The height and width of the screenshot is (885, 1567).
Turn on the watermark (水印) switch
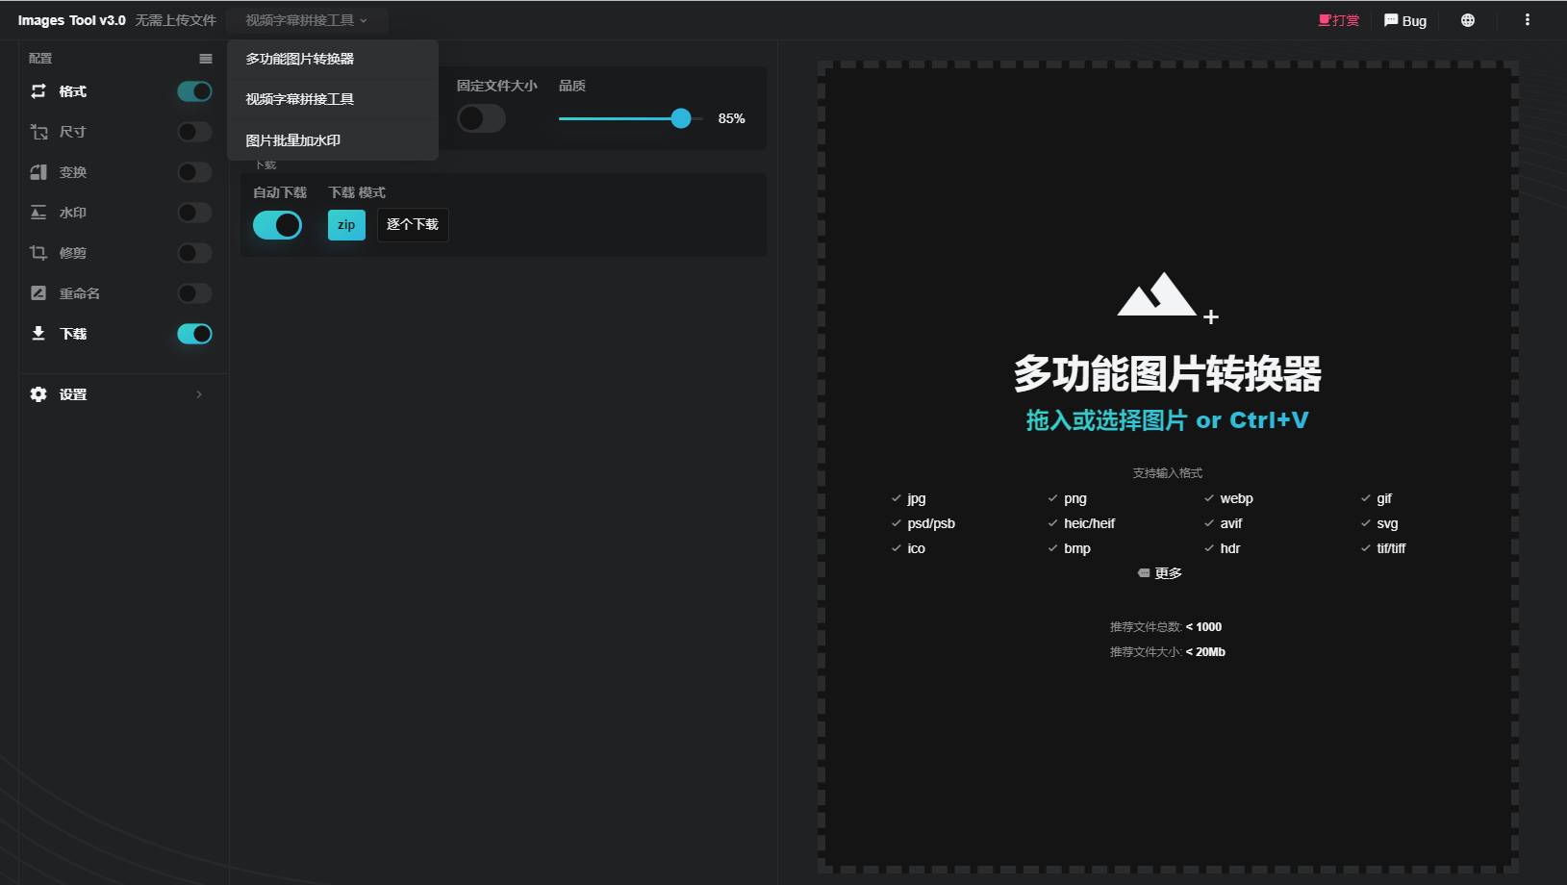[x=194, y=213]
